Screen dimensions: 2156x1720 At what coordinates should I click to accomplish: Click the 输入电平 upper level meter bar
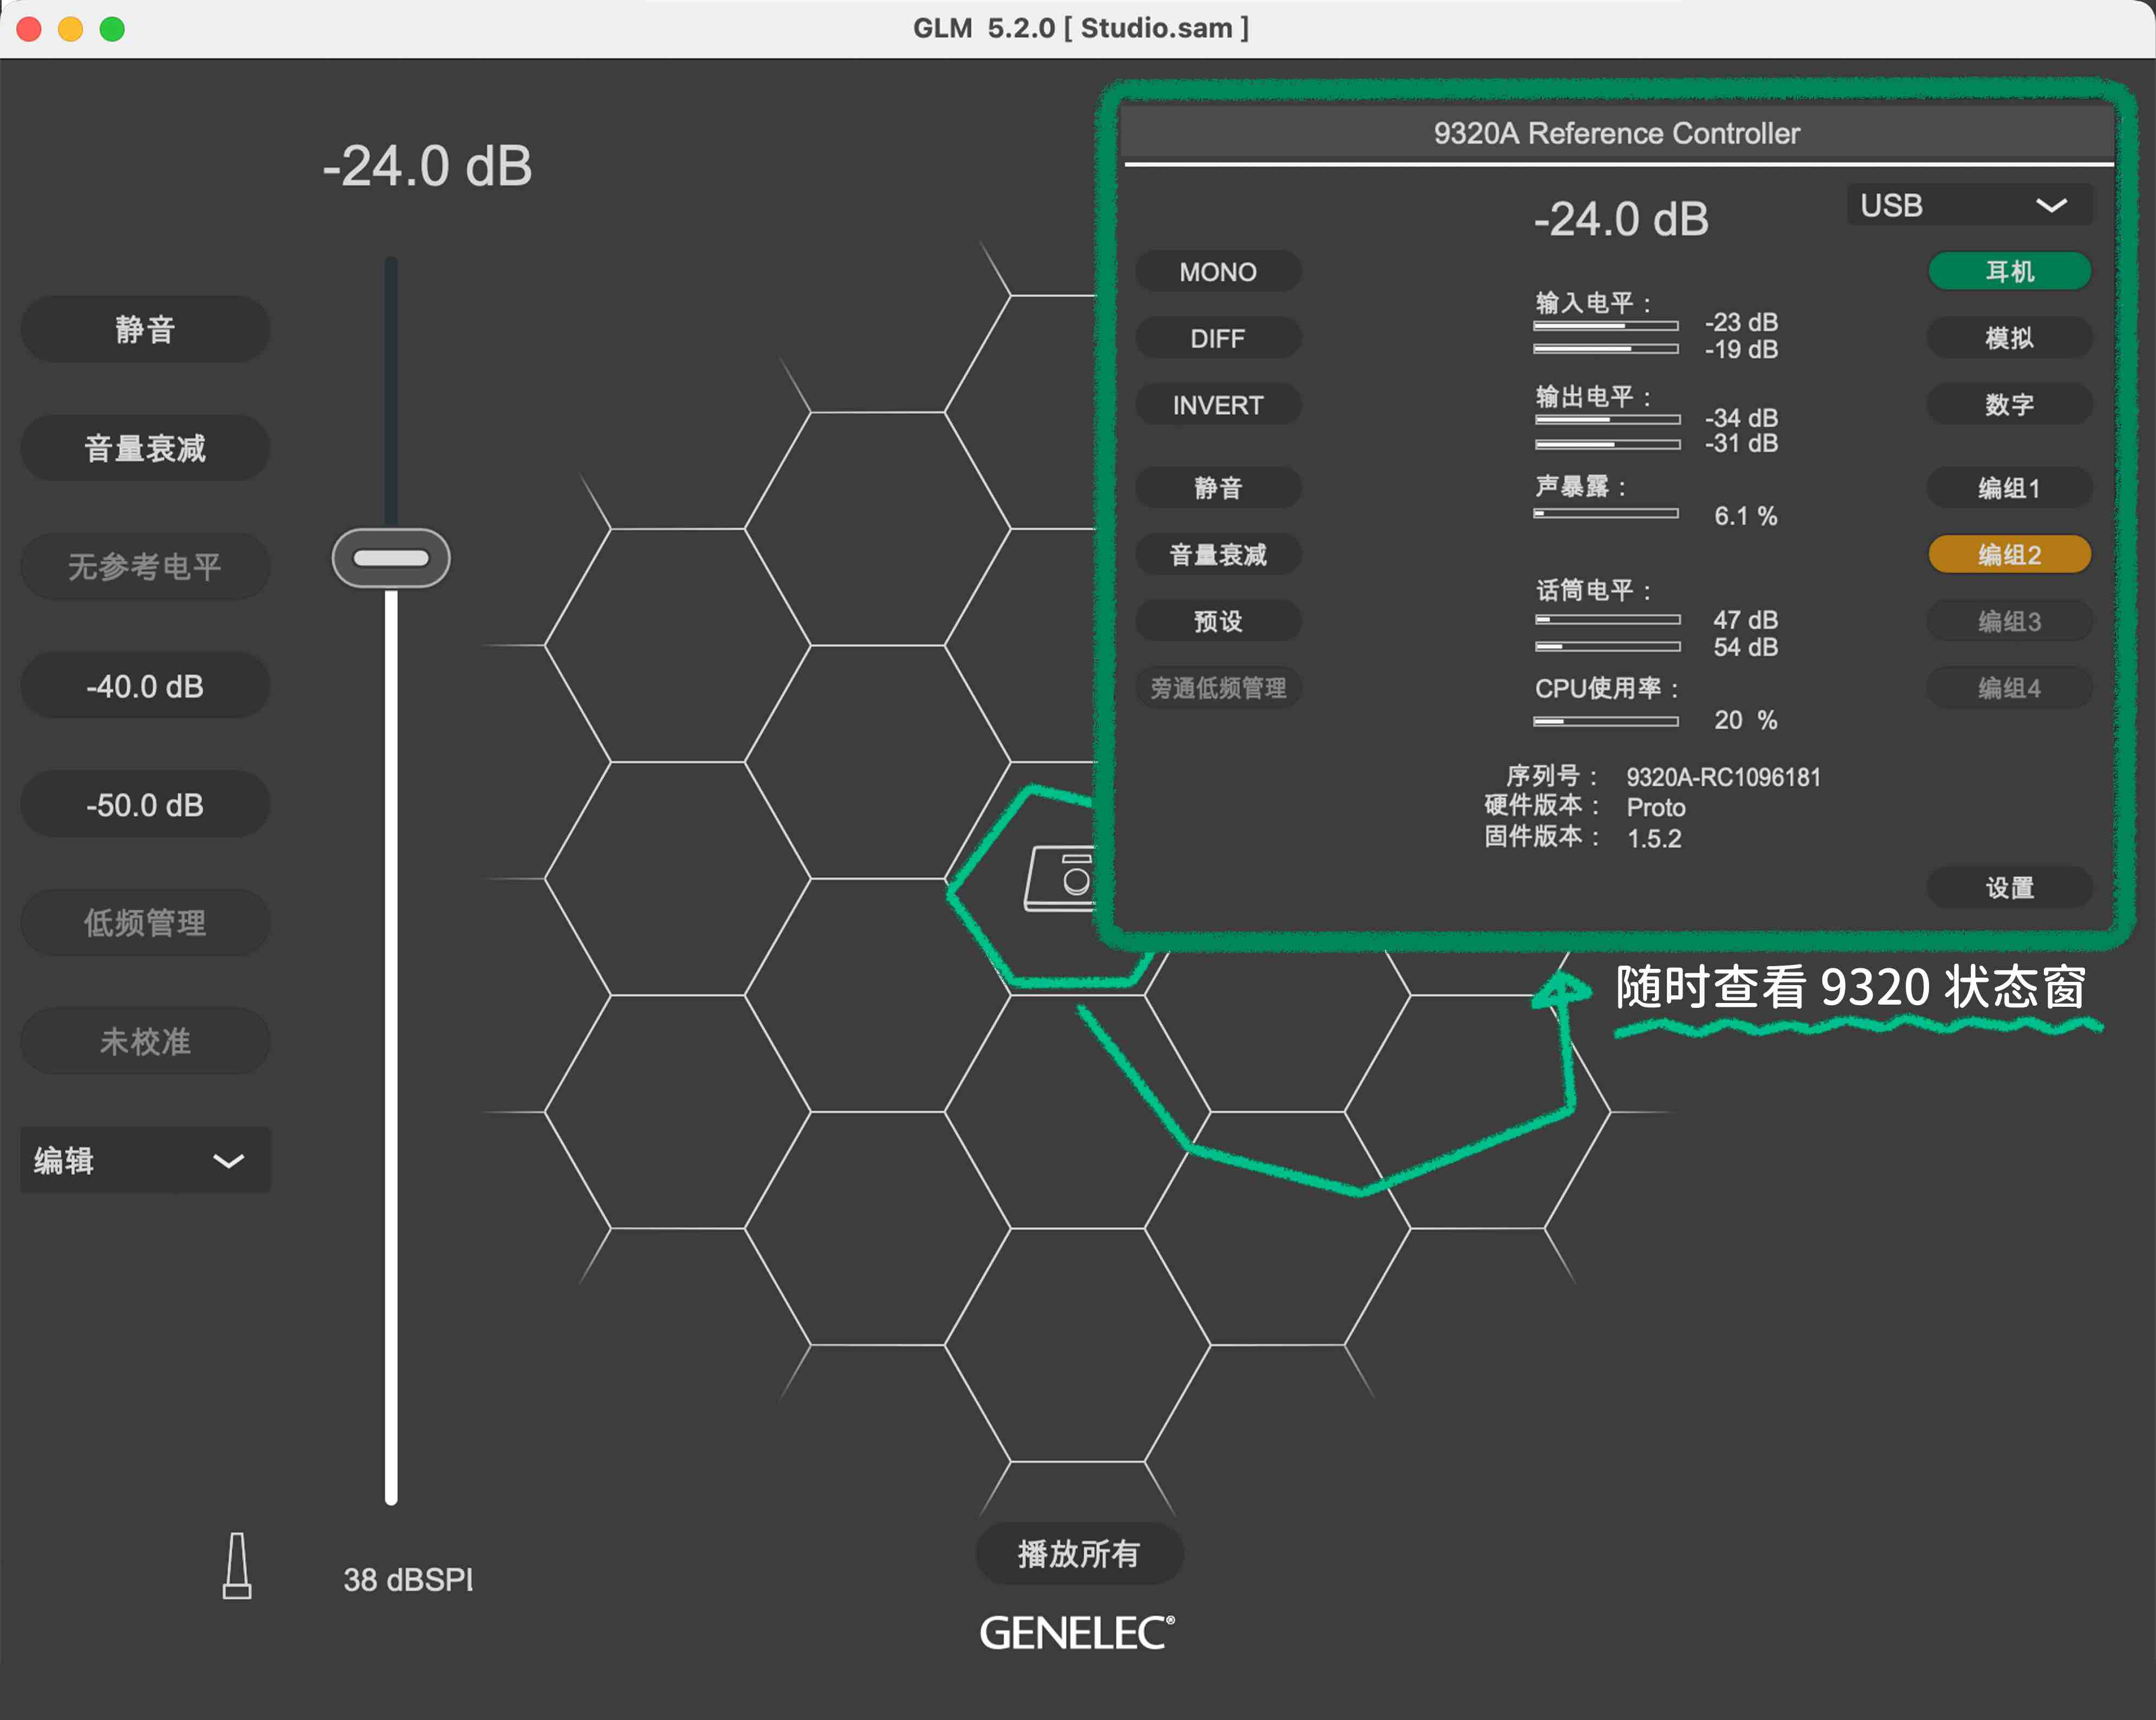click(1606, 326)
